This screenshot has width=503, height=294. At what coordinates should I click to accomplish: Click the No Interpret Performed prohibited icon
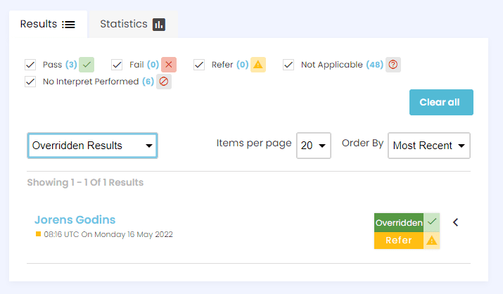click(164, 82)
